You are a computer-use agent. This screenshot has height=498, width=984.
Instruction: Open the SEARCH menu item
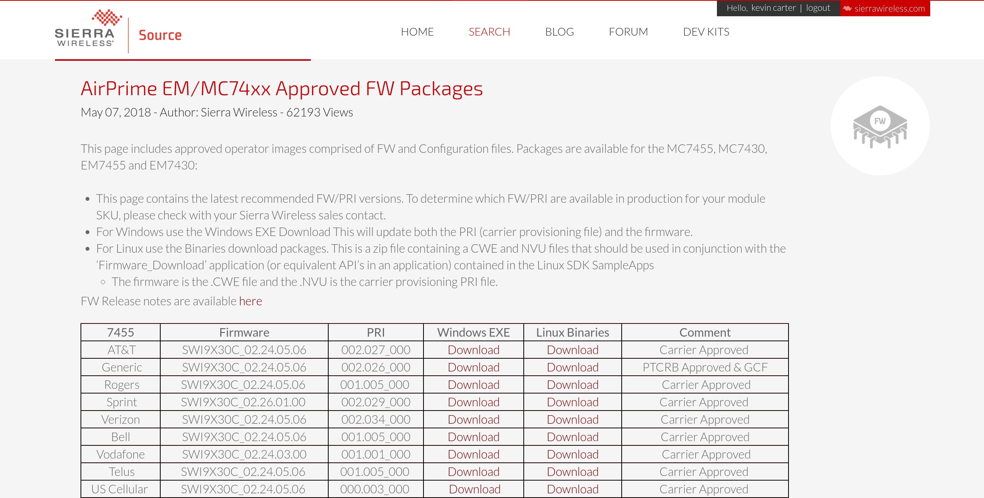click(x=489, y=32)
